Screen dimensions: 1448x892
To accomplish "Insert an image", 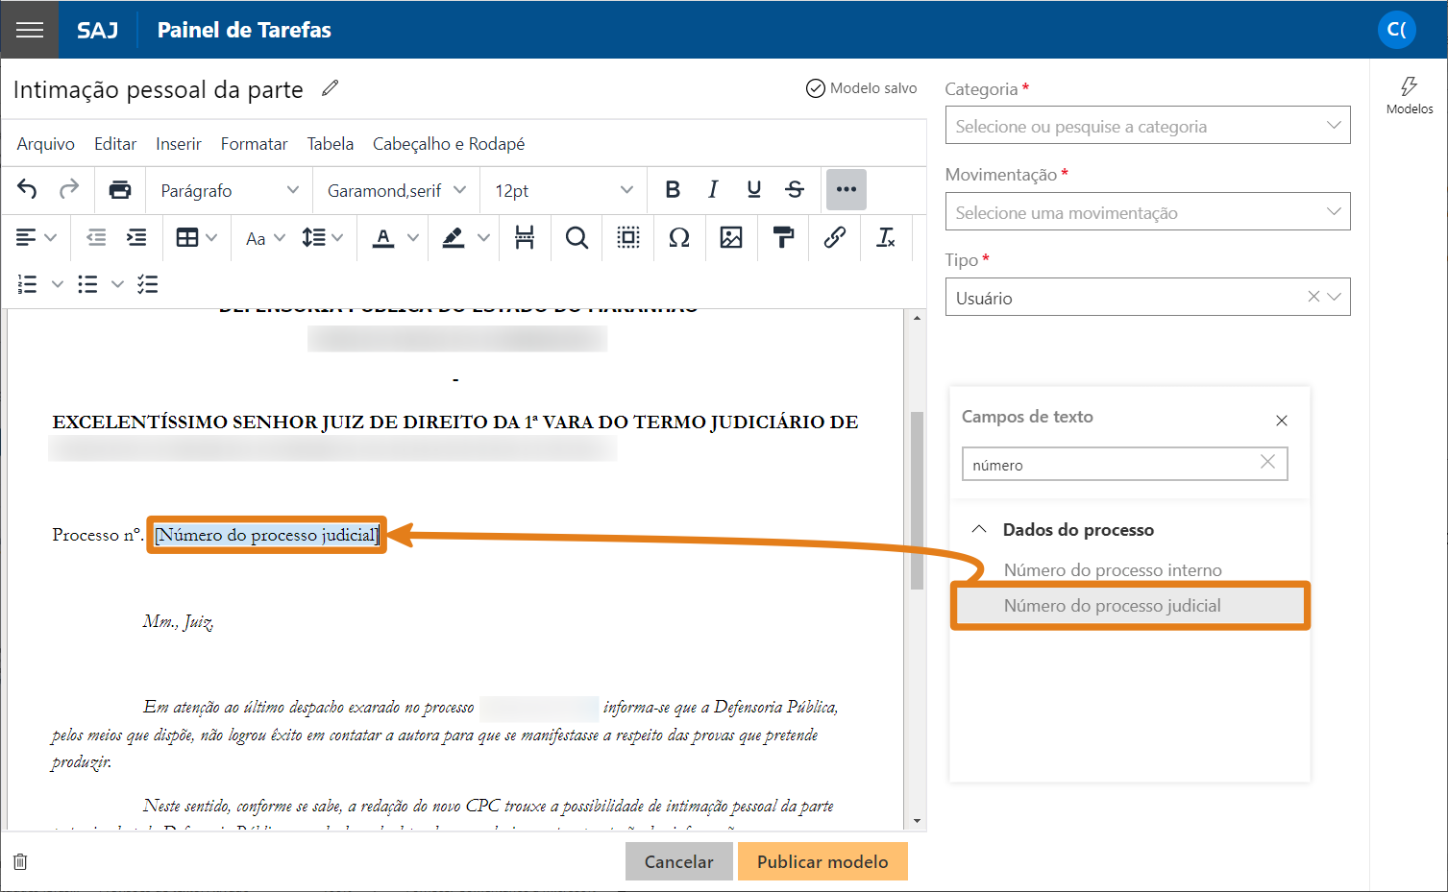I will click(x=731, y=237).
